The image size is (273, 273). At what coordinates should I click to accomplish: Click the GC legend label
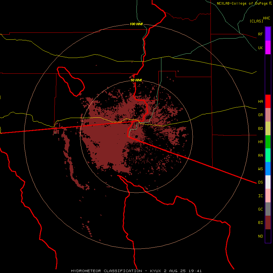pyautogui.click(x=260, y=209)
